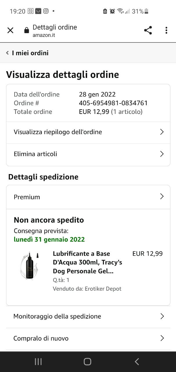Viewport: 176px width, 372px height.
Task: Tap Instagram notification icon in status bar
Action: [46, 11]
